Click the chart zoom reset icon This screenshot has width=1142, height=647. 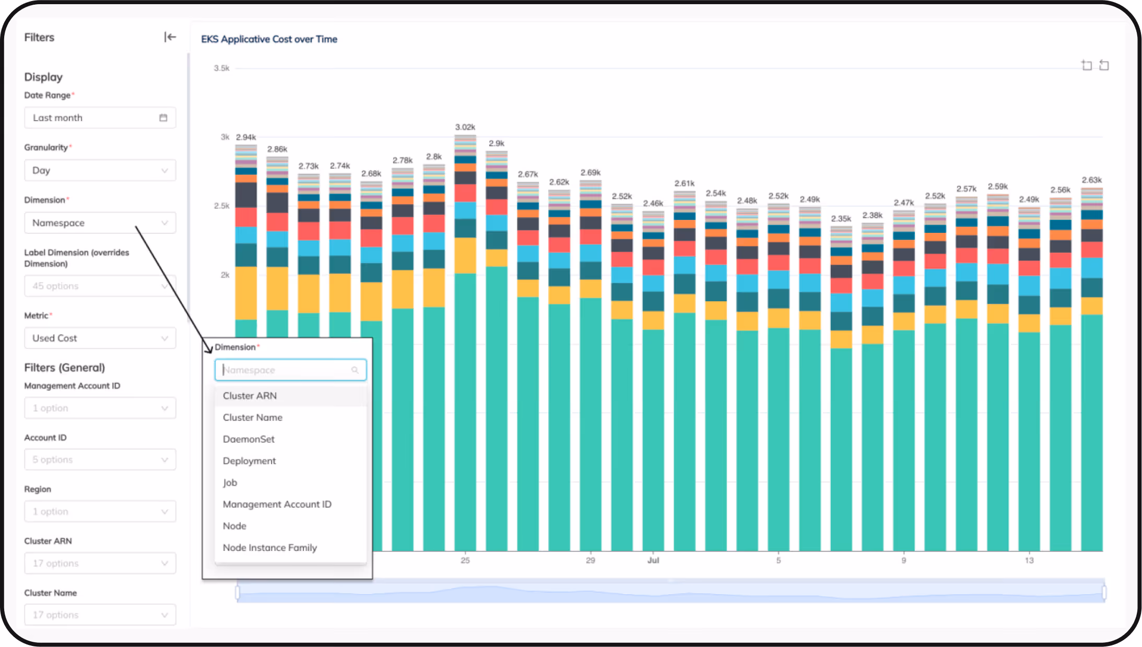1104,65
